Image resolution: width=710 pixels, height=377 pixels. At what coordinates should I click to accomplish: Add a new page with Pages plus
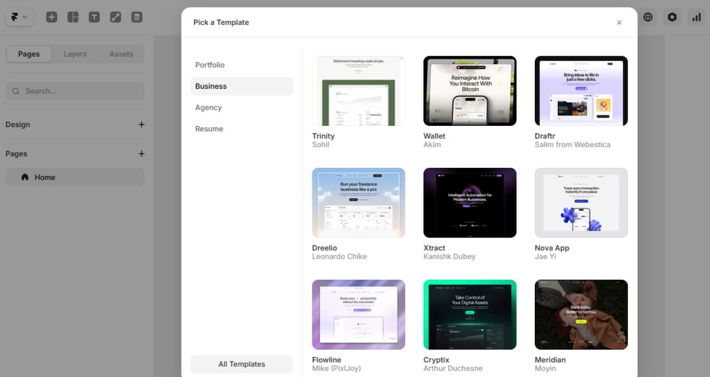pos(141,154)
